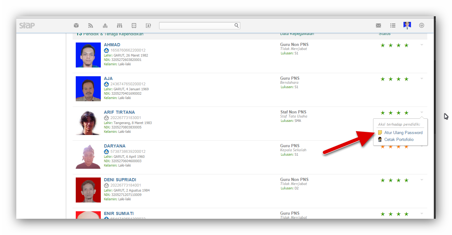Open the mail envelope icon
The image size is (452, 235).
(378, 26)
